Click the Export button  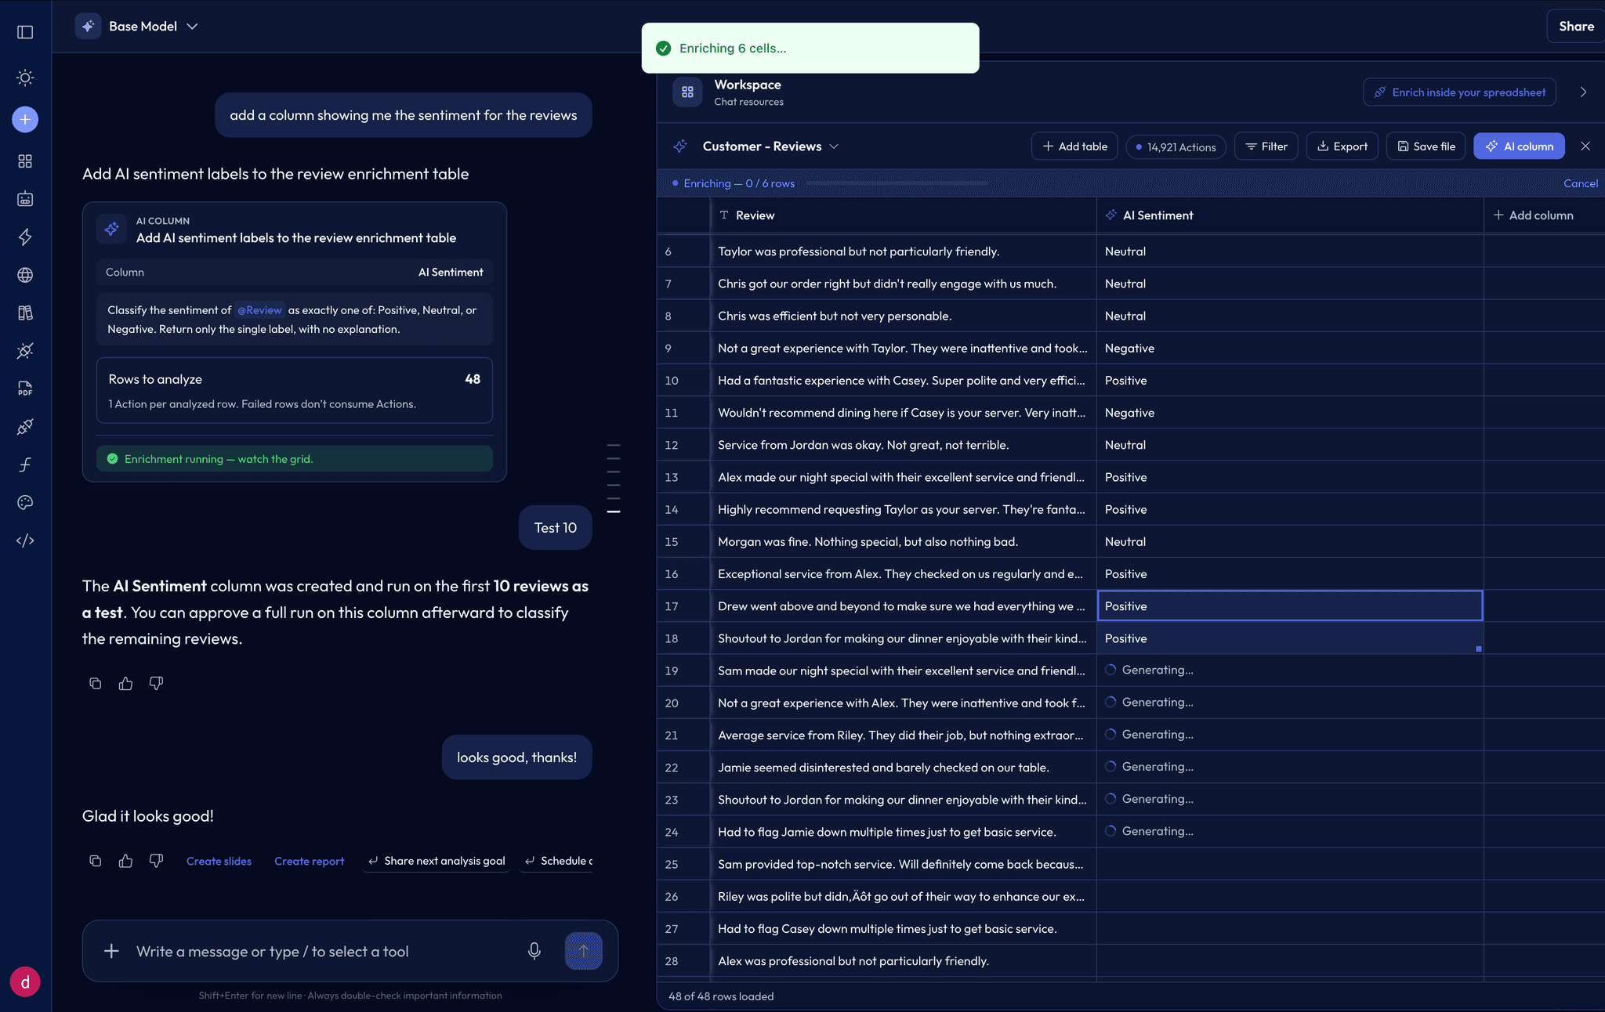[1342, 146]
